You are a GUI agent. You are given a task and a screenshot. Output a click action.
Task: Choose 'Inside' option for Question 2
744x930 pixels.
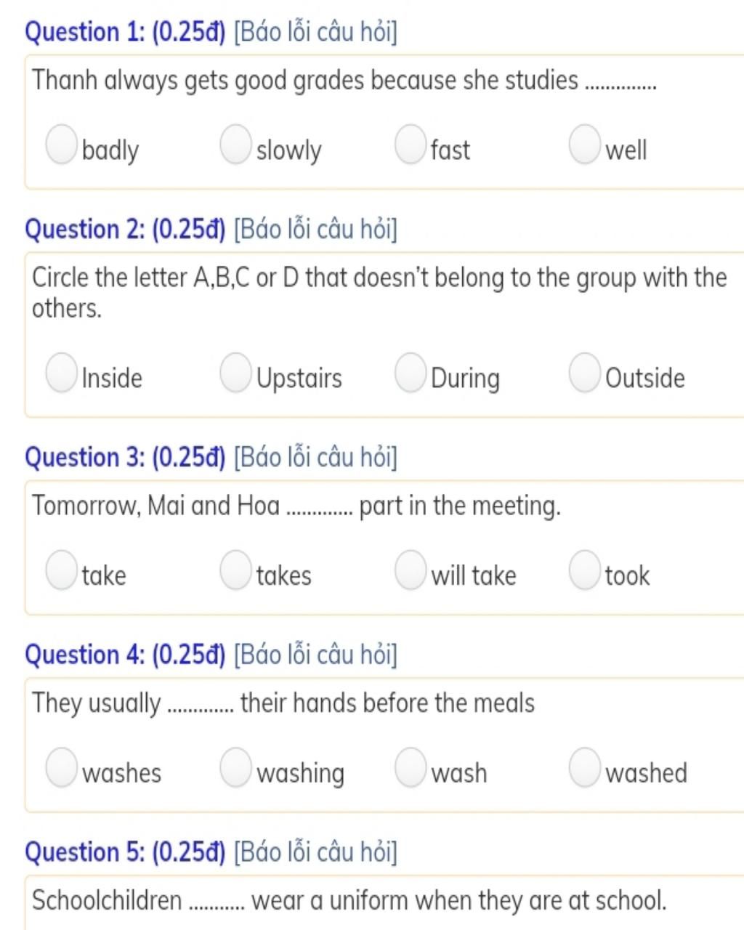62,372
